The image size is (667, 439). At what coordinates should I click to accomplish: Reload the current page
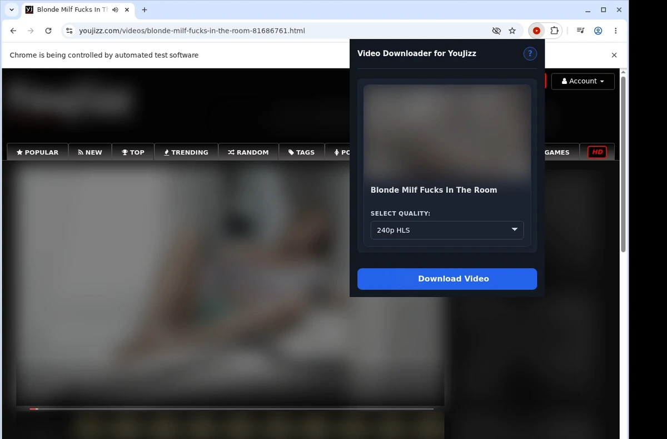48,31
